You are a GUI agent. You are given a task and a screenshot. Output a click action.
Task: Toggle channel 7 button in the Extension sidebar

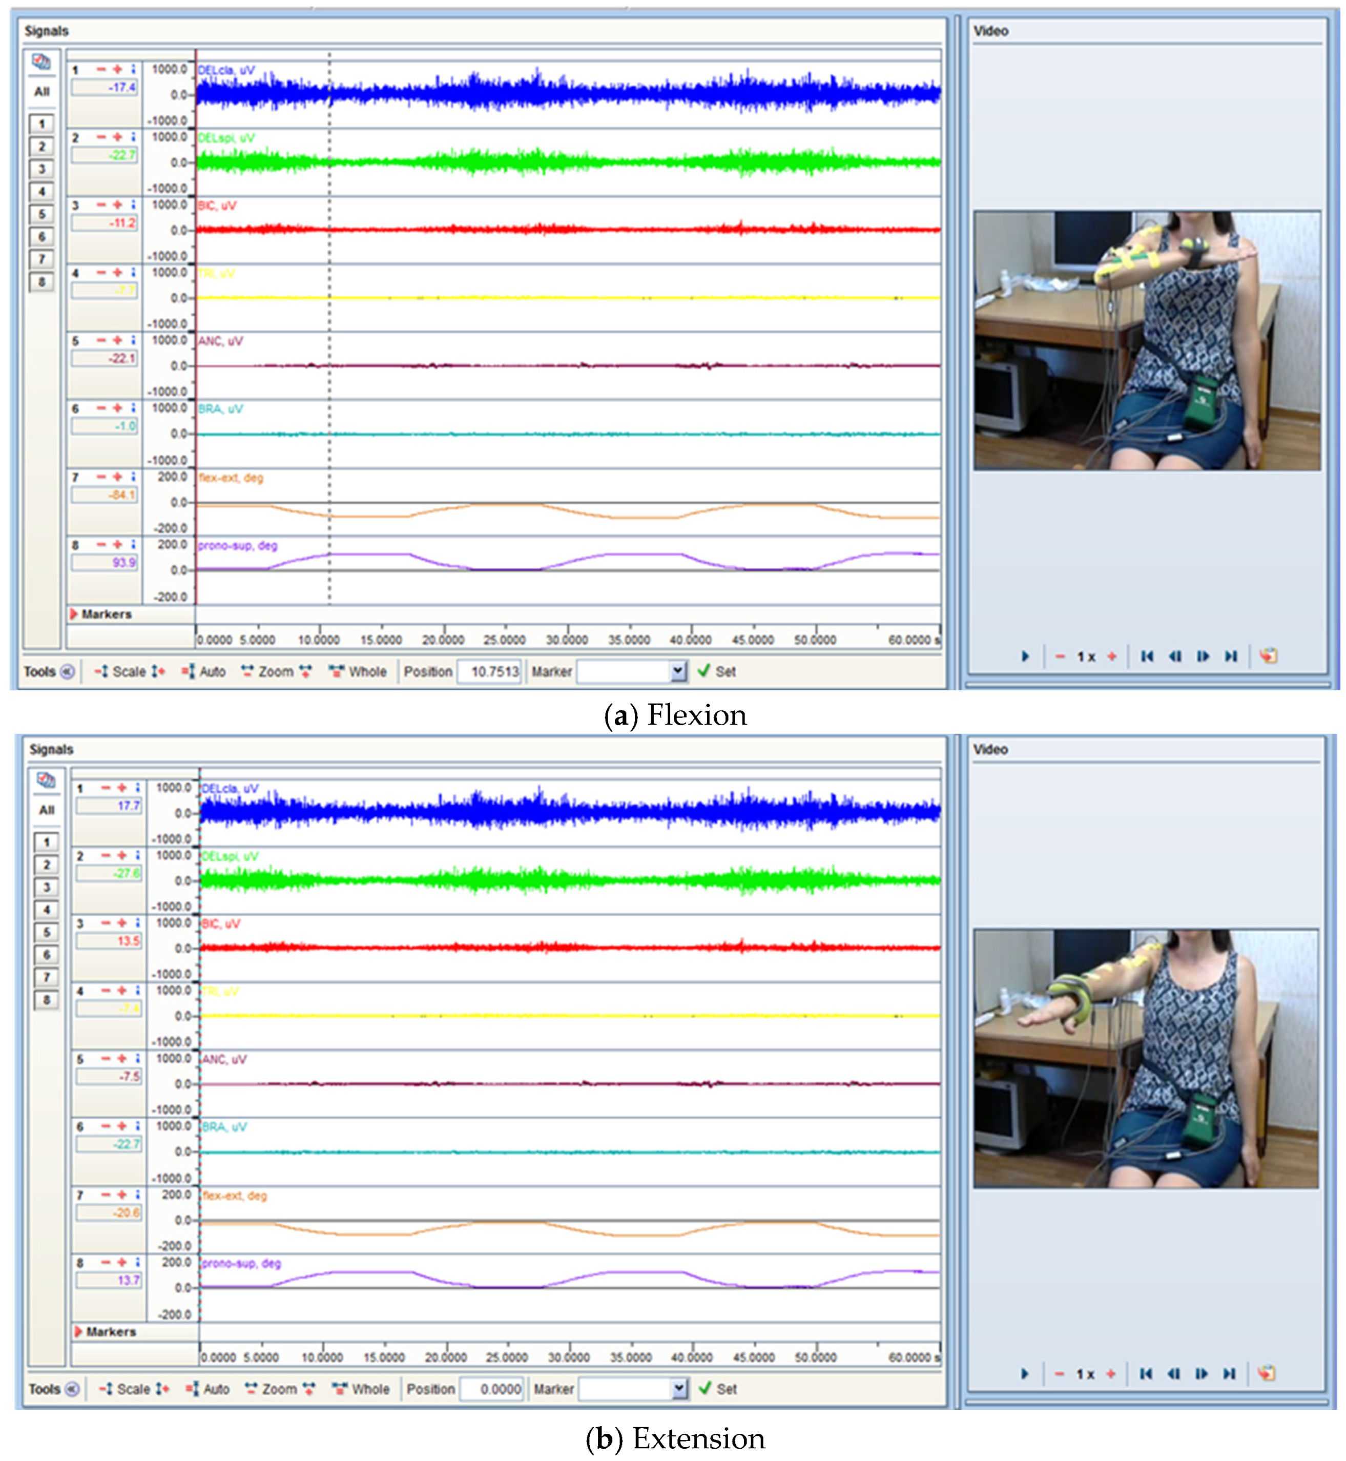(x=47, y=977)
